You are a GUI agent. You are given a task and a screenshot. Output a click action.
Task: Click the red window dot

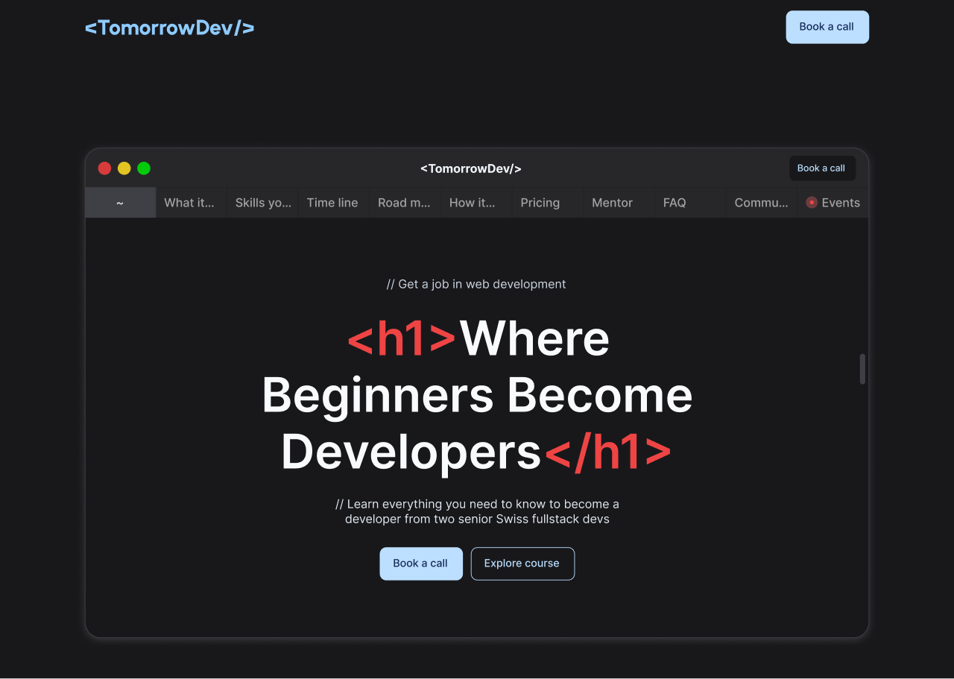pyautogui.click(x=105, y=168)
